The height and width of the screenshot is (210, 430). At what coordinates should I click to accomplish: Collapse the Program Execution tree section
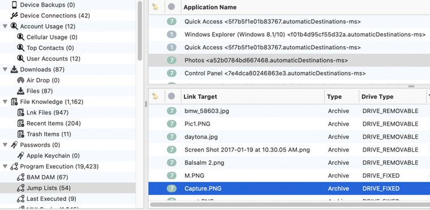click(x=5, y=166)
